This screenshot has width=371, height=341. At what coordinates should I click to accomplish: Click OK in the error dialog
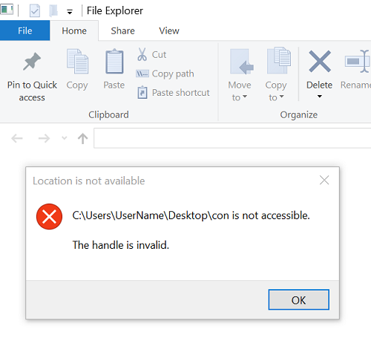point(299,299)
